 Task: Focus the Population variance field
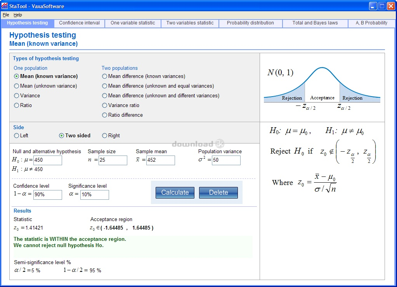pyautogui.click(x=226, y=160)
